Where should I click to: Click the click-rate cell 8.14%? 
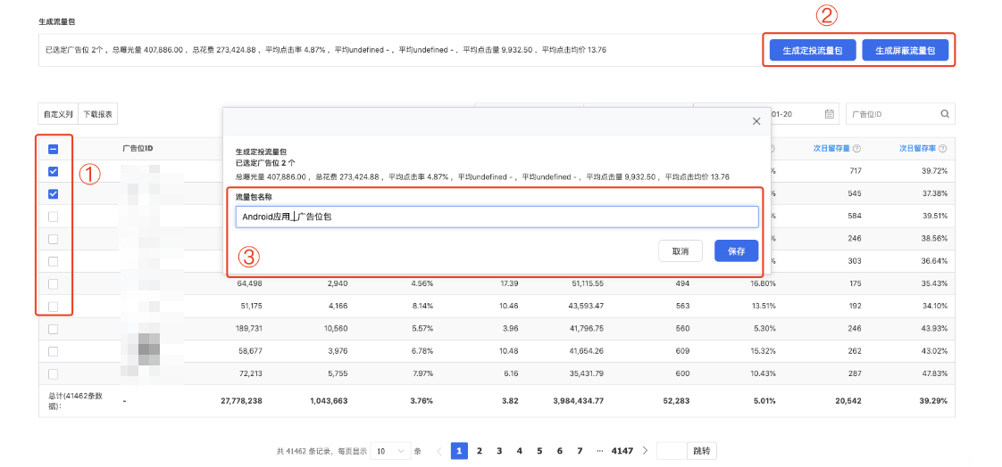(x=422, y=307)
